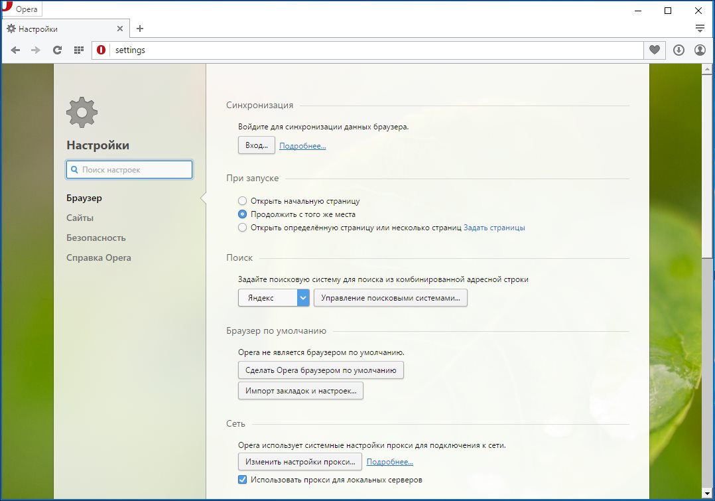
Task: Click Сделать Opera браузером по умолчанию
Action: (320, 370)
